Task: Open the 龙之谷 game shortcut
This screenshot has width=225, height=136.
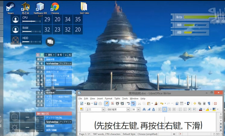Action: pos(26,8)
